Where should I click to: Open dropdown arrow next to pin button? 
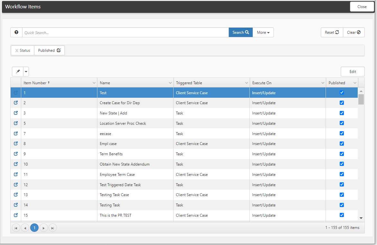coord(26,71)
